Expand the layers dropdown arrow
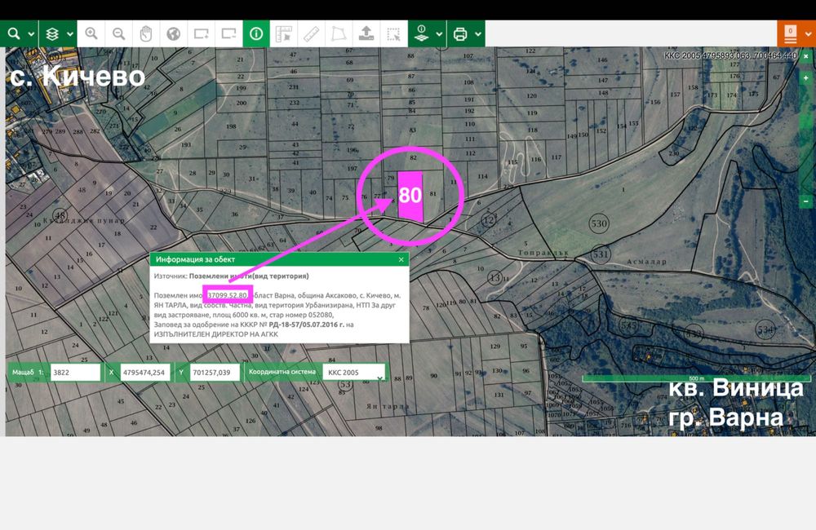Image resolution: width=816 pixels, height=530 pixels. click(70, 34)
